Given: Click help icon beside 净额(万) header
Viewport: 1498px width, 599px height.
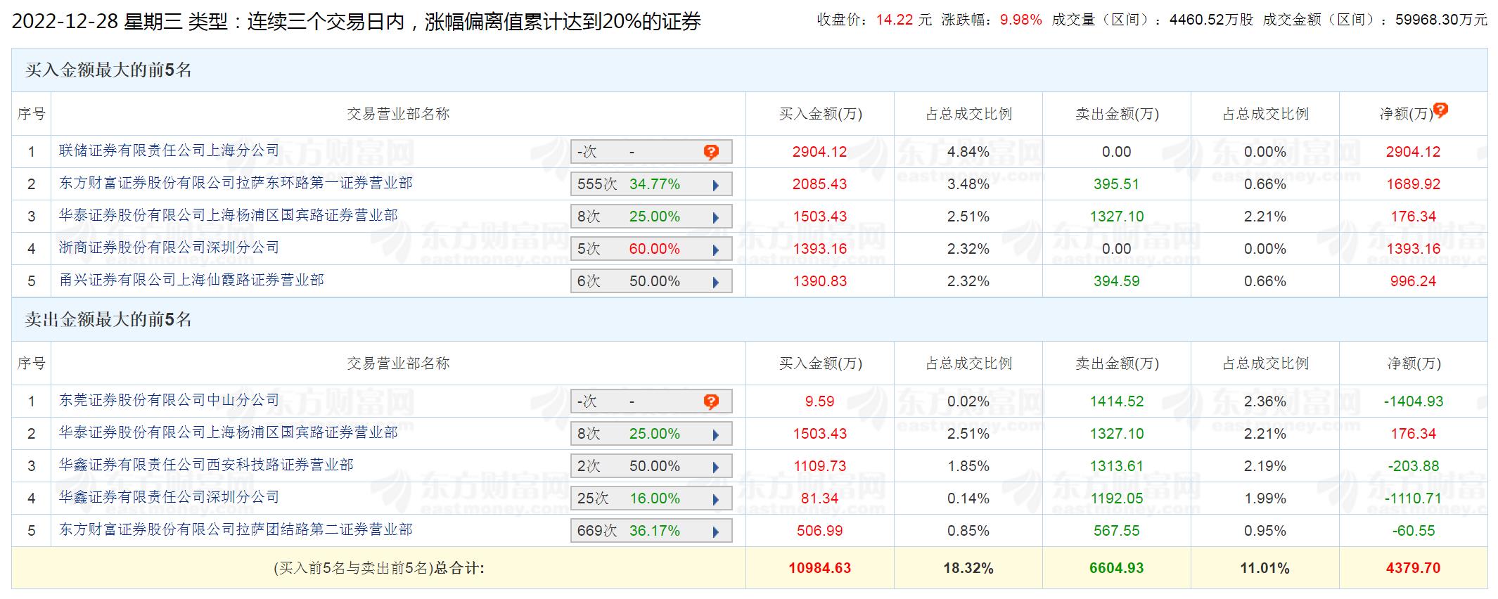Looking at the screenshot, I should tap(1440, 110).
